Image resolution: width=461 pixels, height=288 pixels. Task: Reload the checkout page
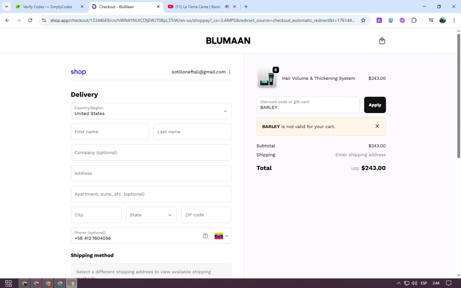coord(30,20)
